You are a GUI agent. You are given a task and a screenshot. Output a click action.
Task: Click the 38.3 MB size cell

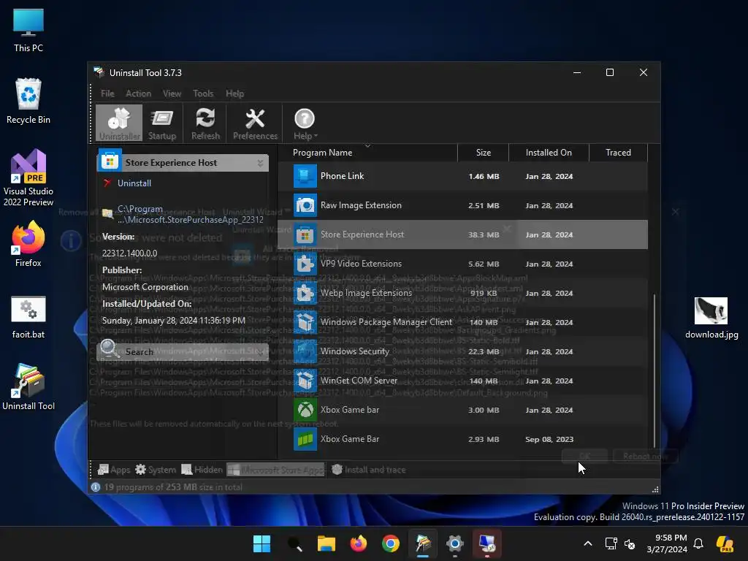[x=484, y=234]
